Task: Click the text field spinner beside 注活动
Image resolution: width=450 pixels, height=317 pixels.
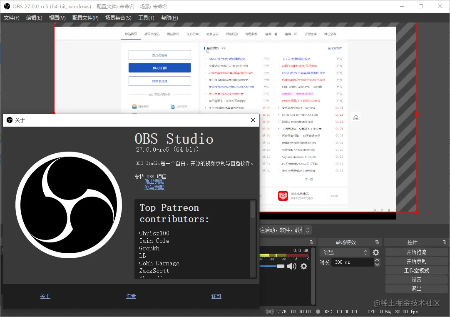Action: [x=308, y=230]
